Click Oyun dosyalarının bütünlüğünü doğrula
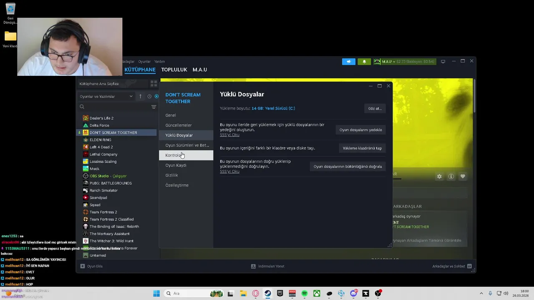 coord(348,166)
